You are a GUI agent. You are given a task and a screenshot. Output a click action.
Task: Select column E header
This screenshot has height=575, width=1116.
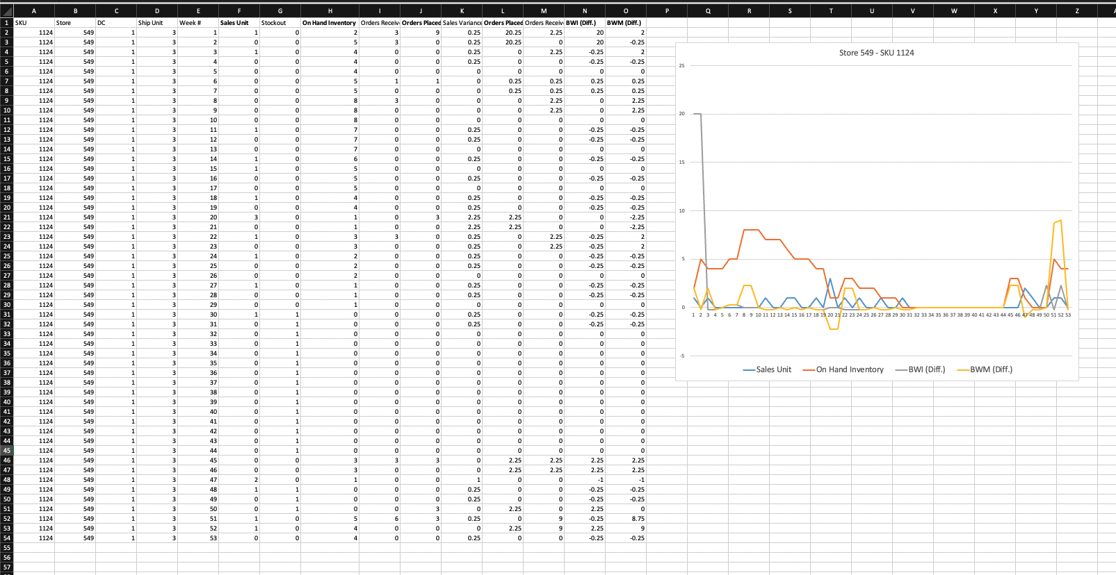click(x=198, y=11)
